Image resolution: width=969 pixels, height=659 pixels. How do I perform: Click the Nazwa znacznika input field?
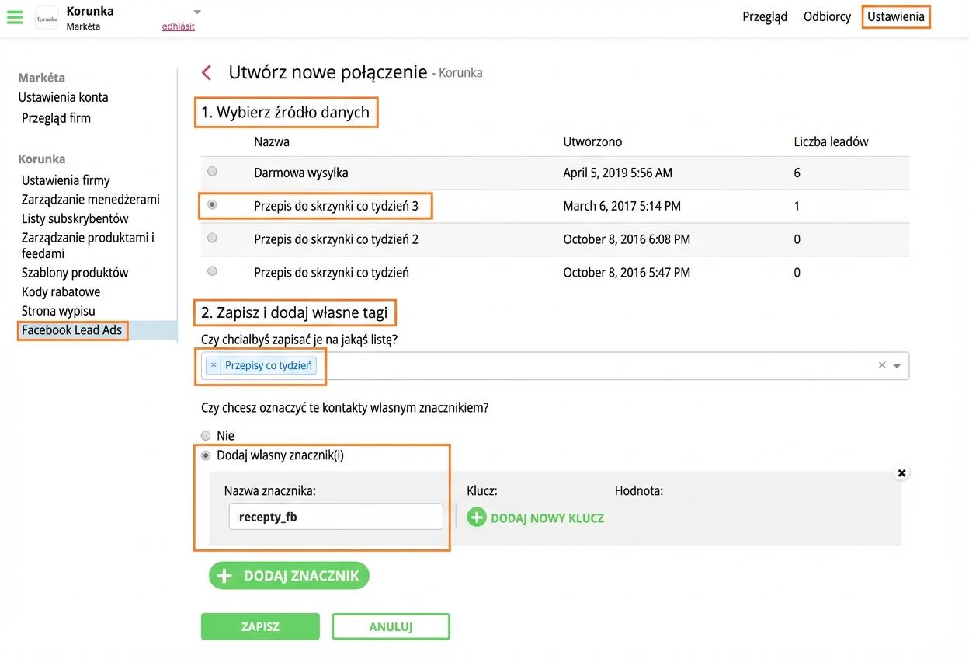pos(335,517)
